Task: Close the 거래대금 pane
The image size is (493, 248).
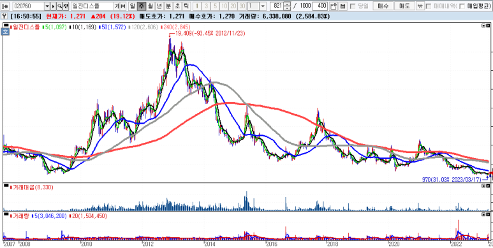Action: point(488,186)
